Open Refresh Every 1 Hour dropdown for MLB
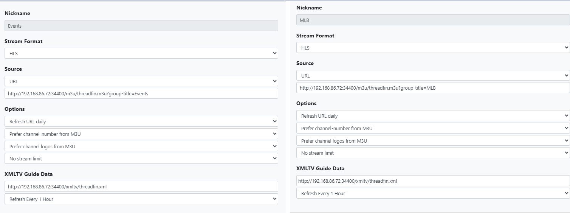The height and width of the screenshot is (213, 570). click(433, 193)
